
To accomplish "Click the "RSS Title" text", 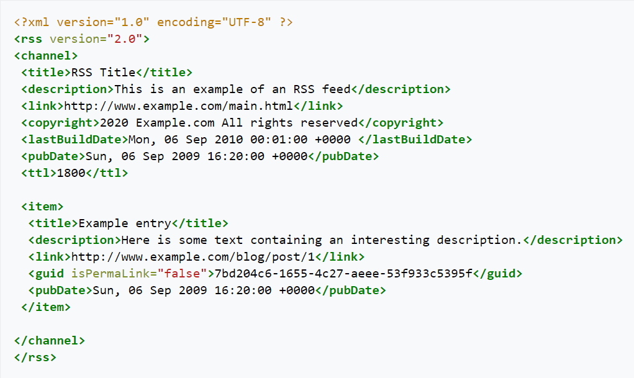I will (103, 73).
